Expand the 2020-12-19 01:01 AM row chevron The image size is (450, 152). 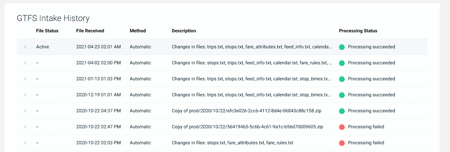[25, 95]
